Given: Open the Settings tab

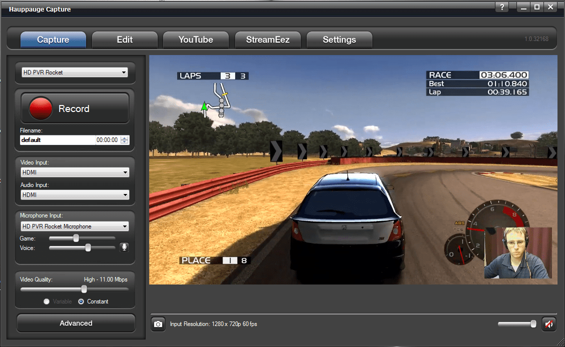Looking at the screenshot, I should click(339, 39).
